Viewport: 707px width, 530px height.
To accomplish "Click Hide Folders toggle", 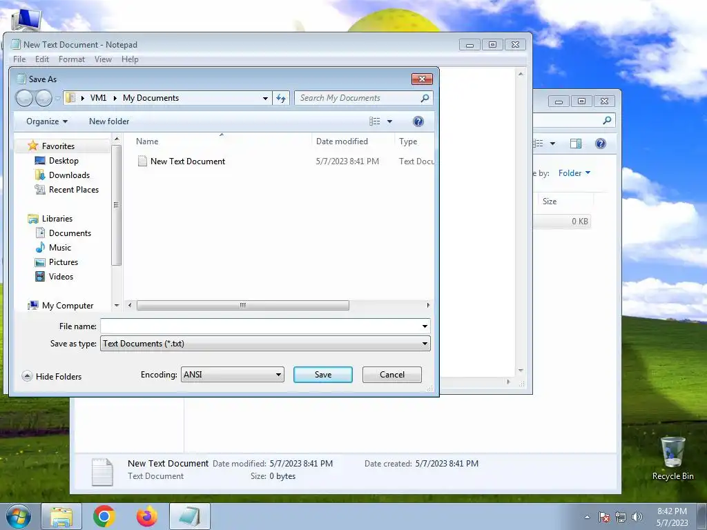I will (x=52, y=376).
